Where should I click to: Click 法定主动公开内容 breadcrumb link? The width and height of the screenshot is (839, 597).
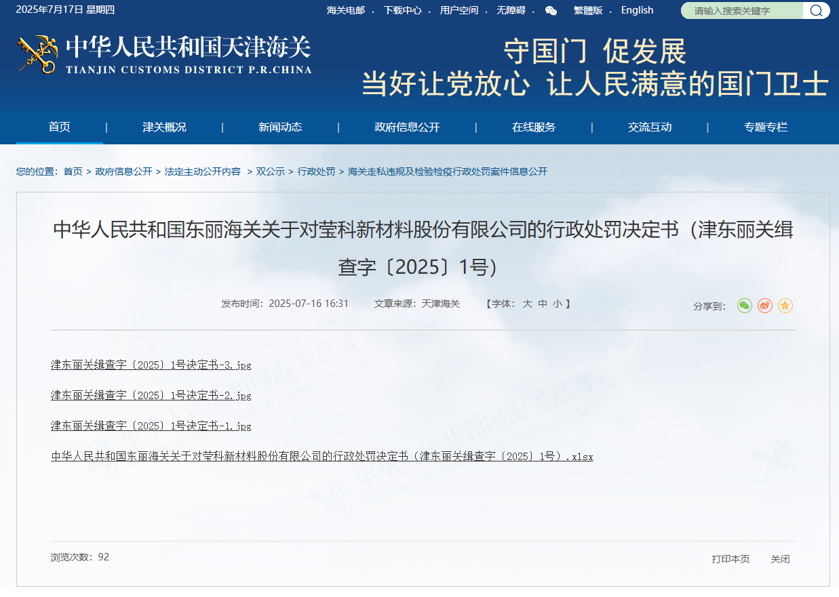(203, 171)
